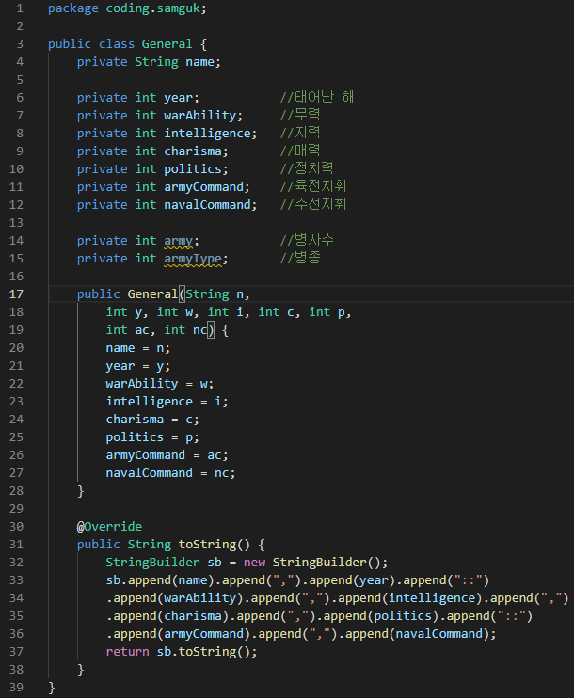Viewport: 574px width, 698px height.
Task: Click method name 'toString()' on line 31
Action: (x=215, y=545)
